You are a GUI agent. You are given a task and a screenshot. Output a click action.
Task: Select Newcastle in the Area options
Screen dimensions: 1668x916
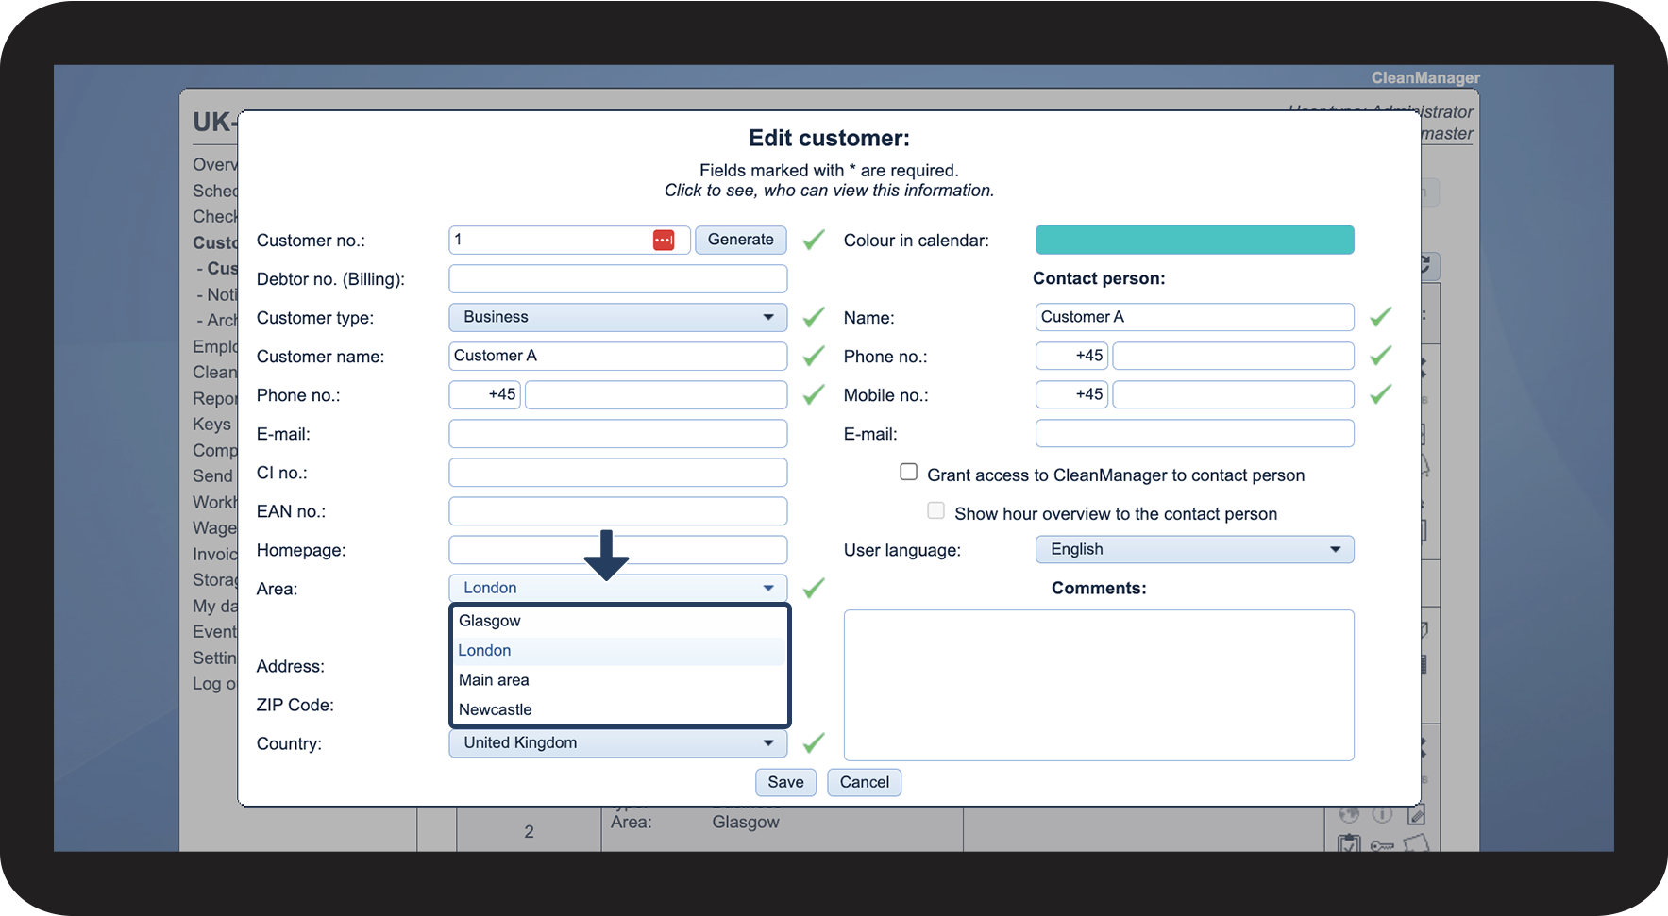click(x=496, y=709)
